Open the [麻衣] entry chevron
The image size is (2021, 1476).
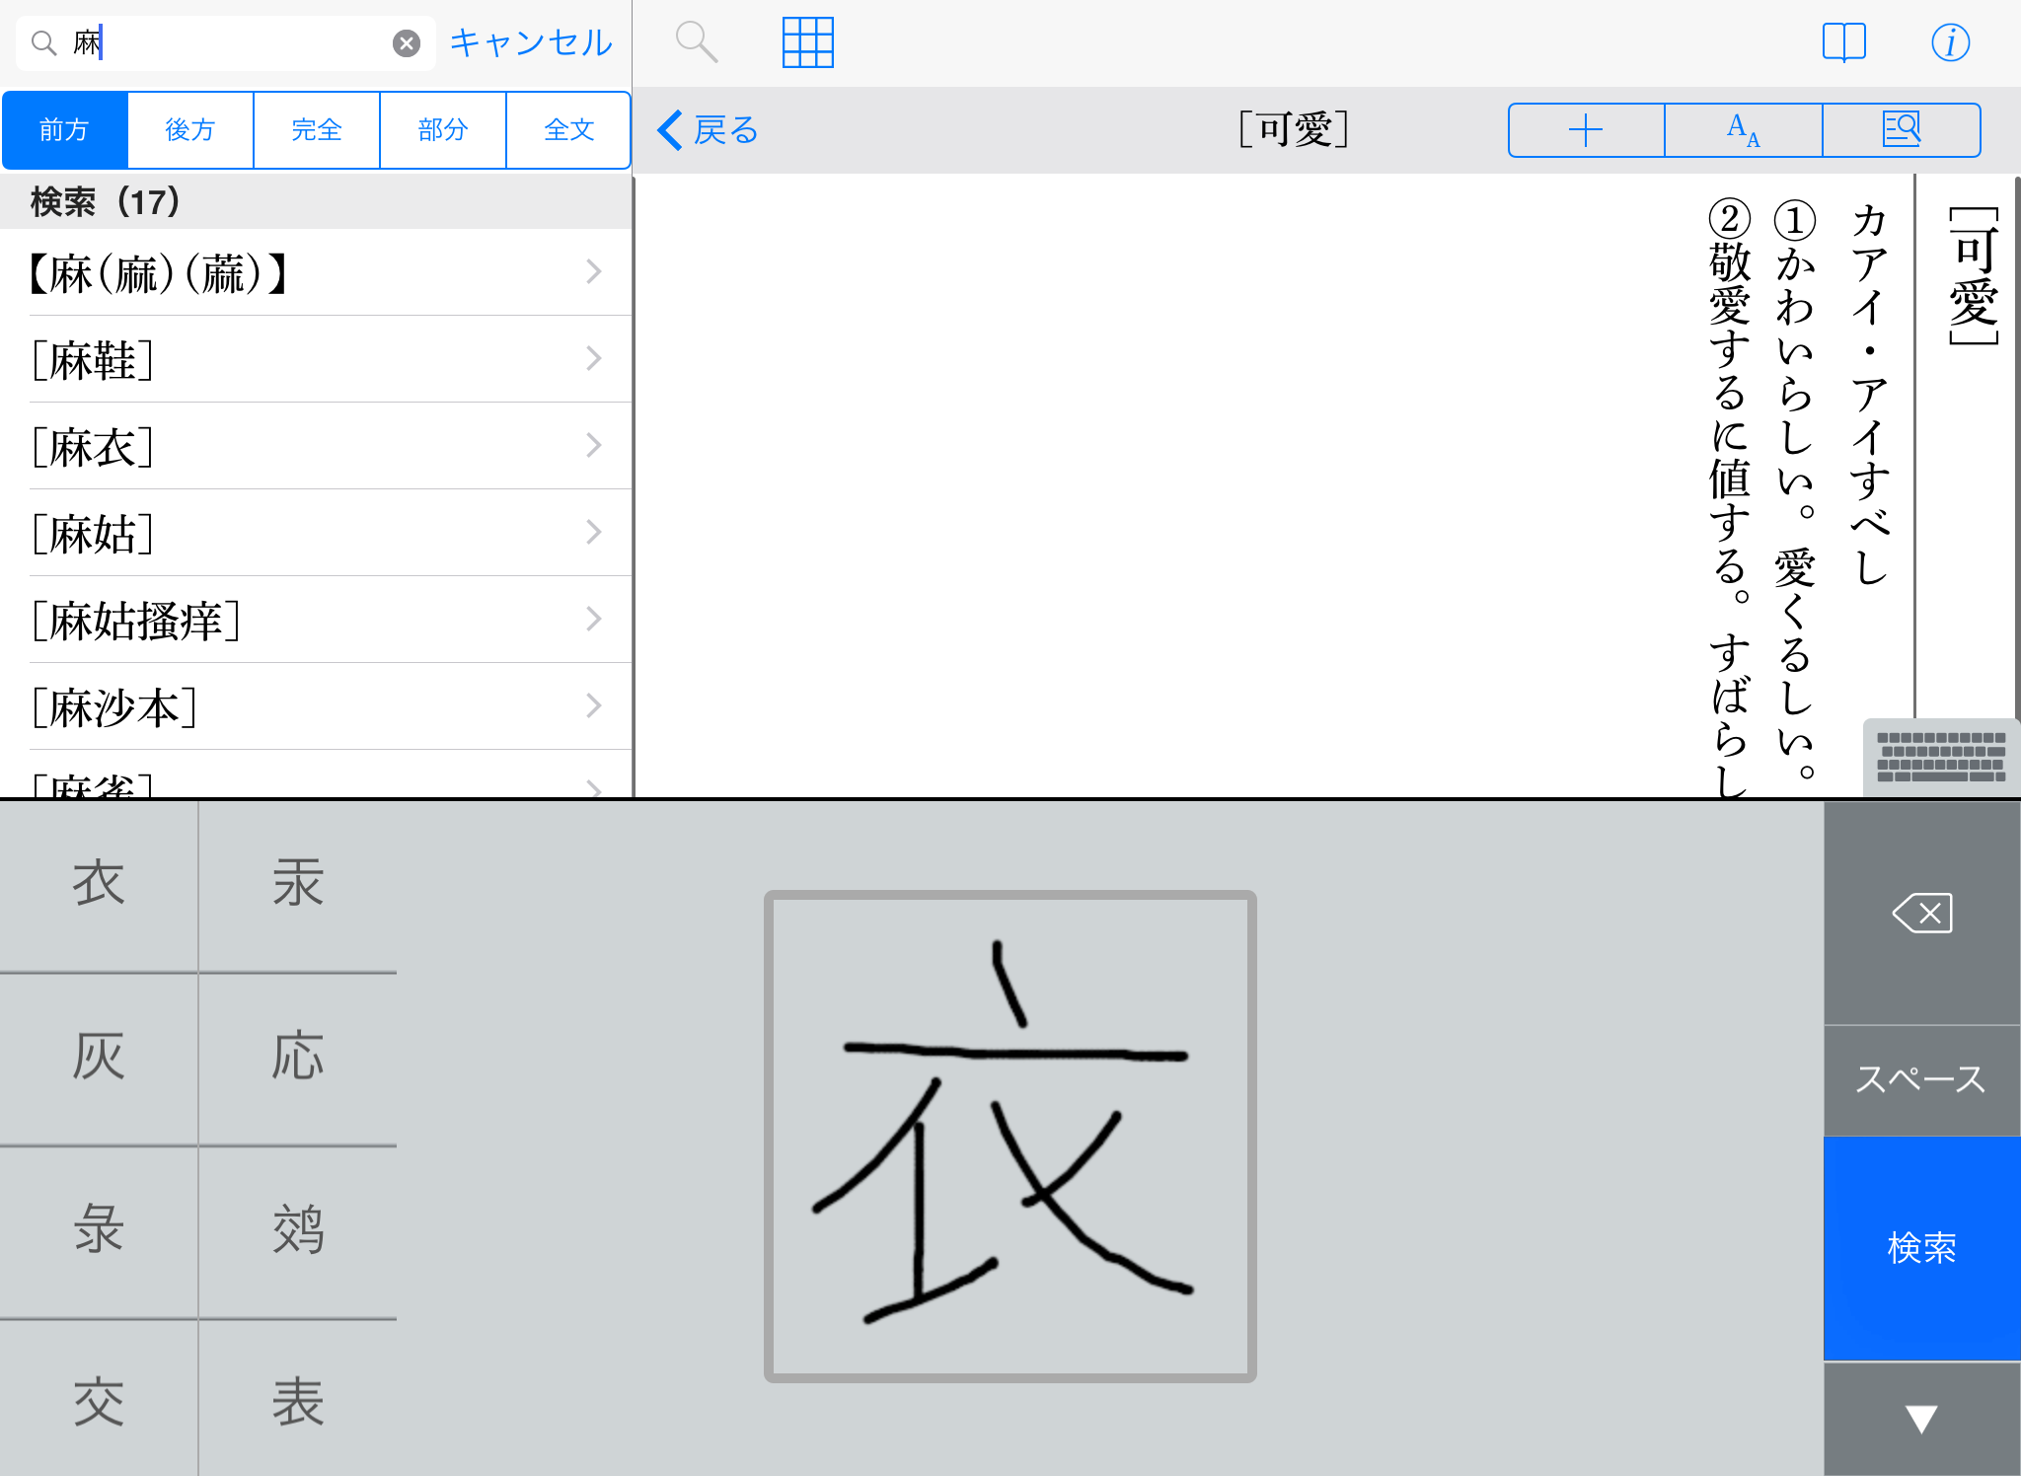tap(593, 446)
